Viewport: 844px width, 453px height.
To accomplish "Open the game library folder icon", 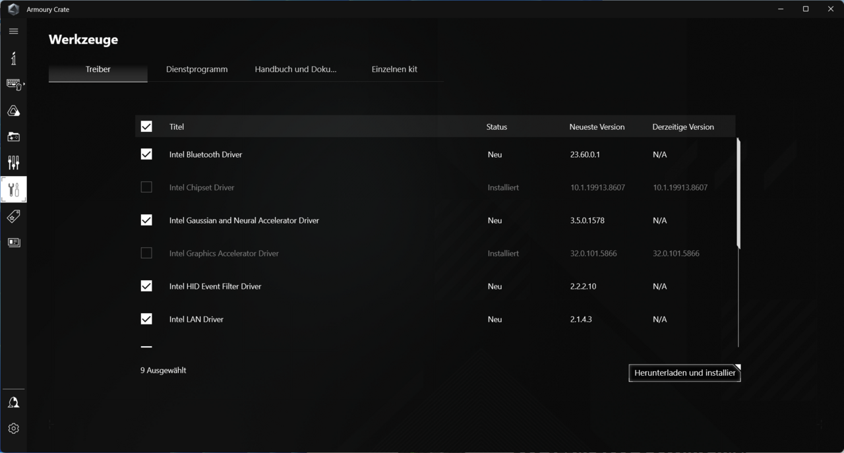I will [13, 137].
